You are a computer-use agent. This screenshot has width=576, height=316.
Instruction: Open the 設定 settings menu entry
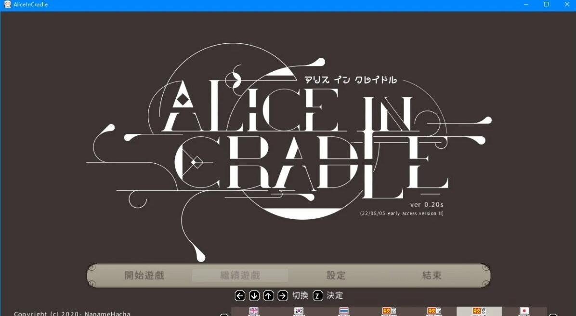tap(336, 276)
